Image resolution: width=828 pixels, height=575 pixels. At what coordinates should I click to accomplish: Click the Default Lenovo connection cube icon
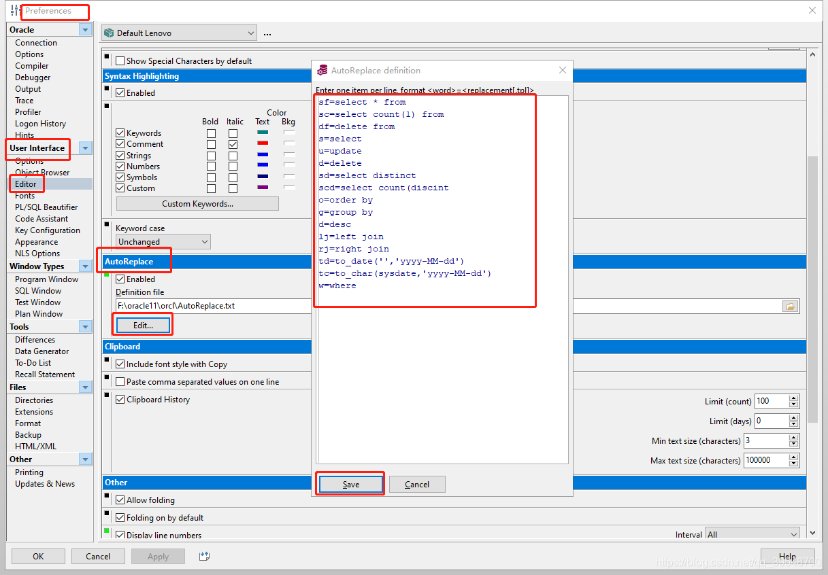tap(109, 33)
